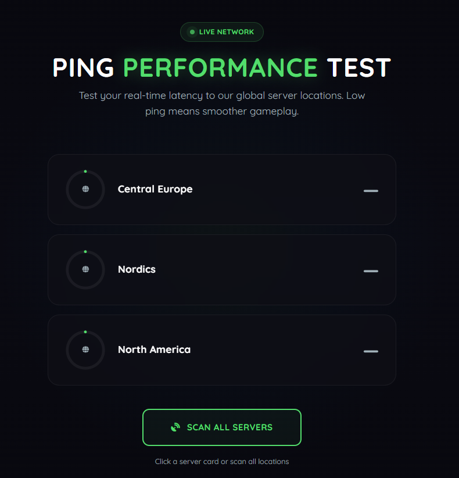Click the North America ping dash placeholder
The image size is (459, 478).
tap(371, 351)
